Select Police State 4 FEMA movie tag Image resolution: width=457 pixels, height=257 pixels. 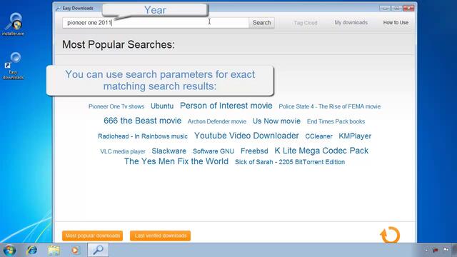330,106
